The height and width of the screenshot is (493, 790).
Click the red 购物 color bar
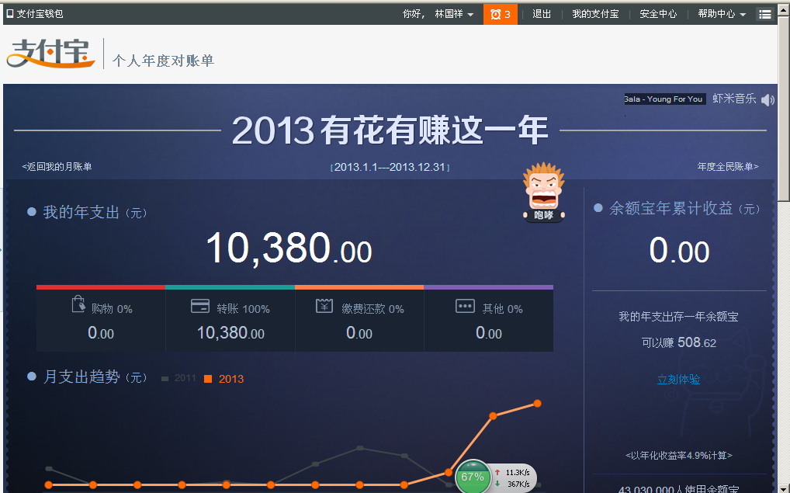pos(101,287)
